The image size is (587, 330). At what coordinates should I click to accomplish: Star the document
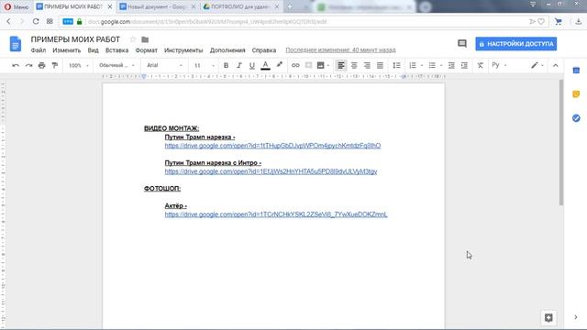132,39
